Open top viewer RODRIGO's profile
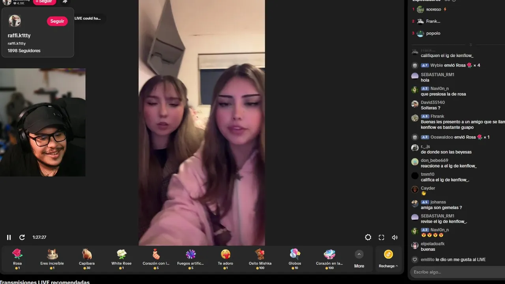The image size is (505, 284). 434,9
